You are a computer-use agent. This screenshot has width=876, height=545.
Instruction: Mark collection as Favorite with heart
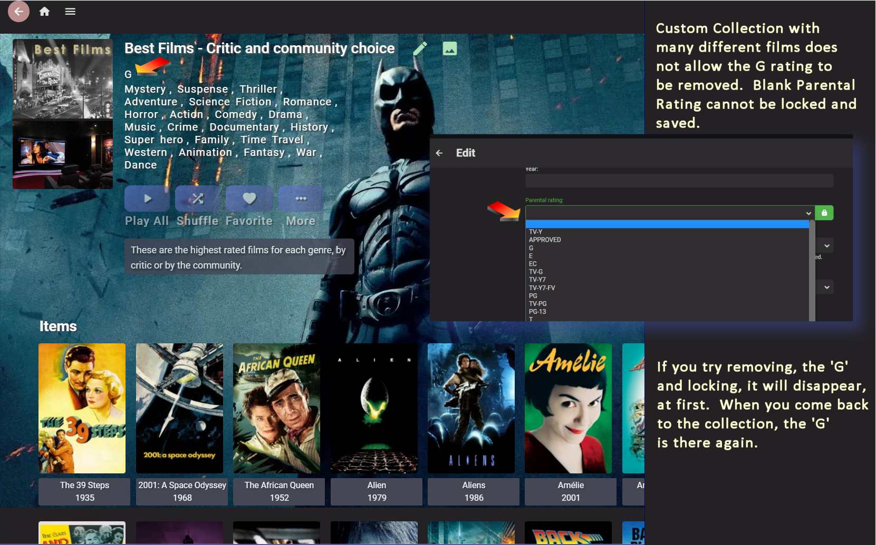pos(249,199)
